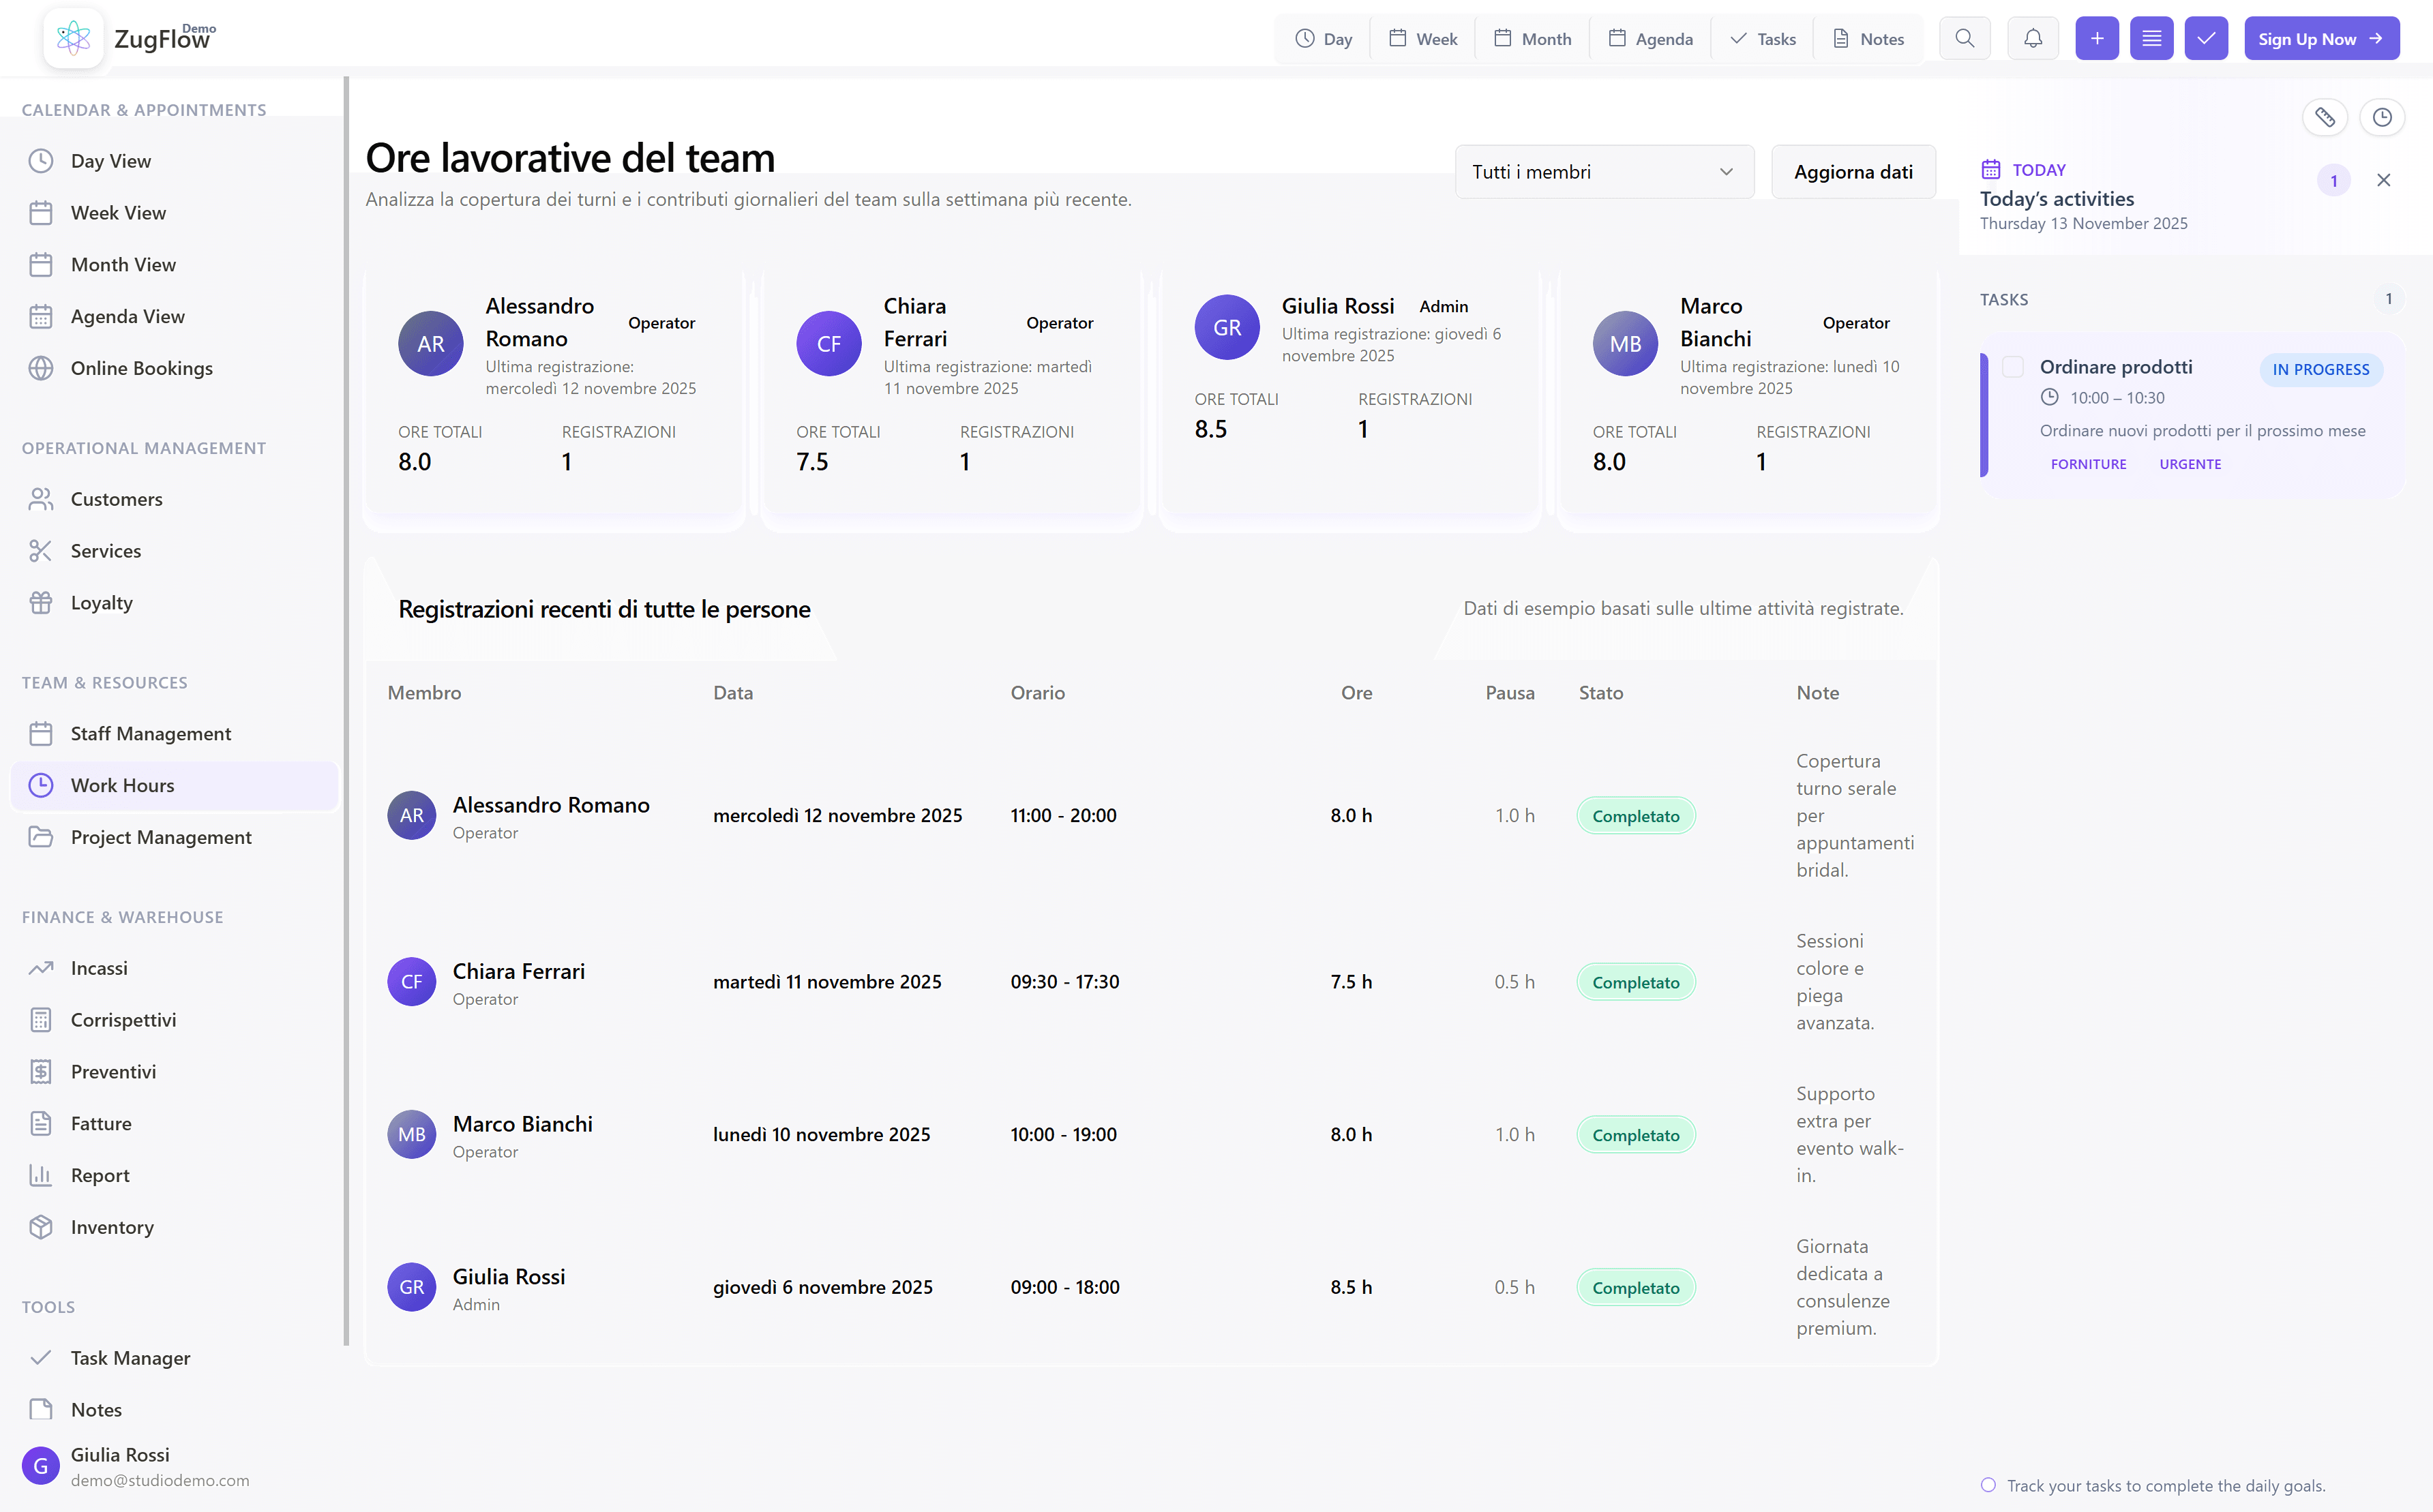Select the Staff Management sidebar icon
Screen dimensions: 2433x1512
point(41,733)
